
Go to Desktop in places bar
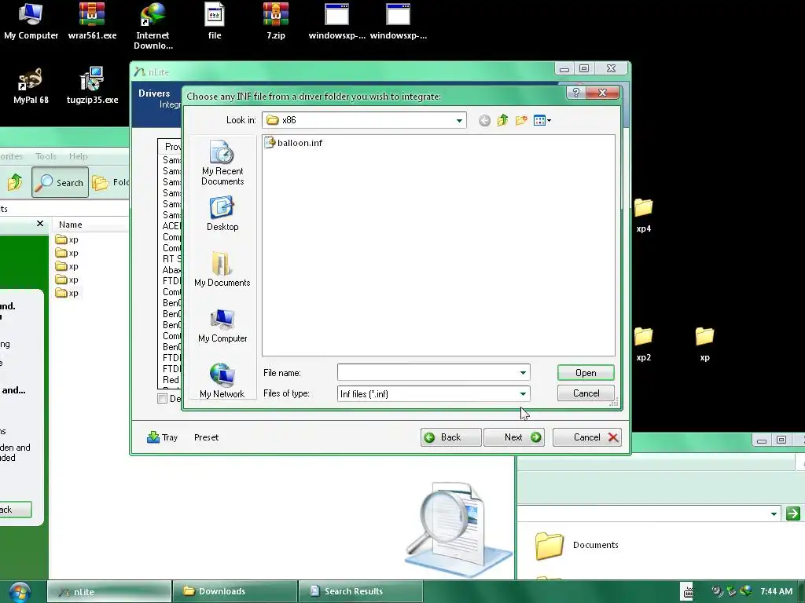click(222, 214)
